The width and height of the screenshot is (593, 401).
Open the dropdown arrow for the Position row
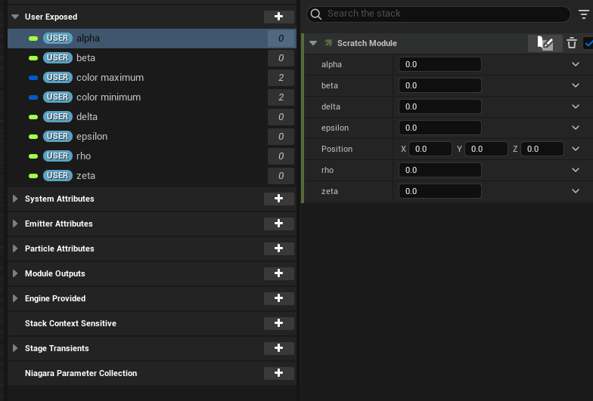tap(576, 149)
